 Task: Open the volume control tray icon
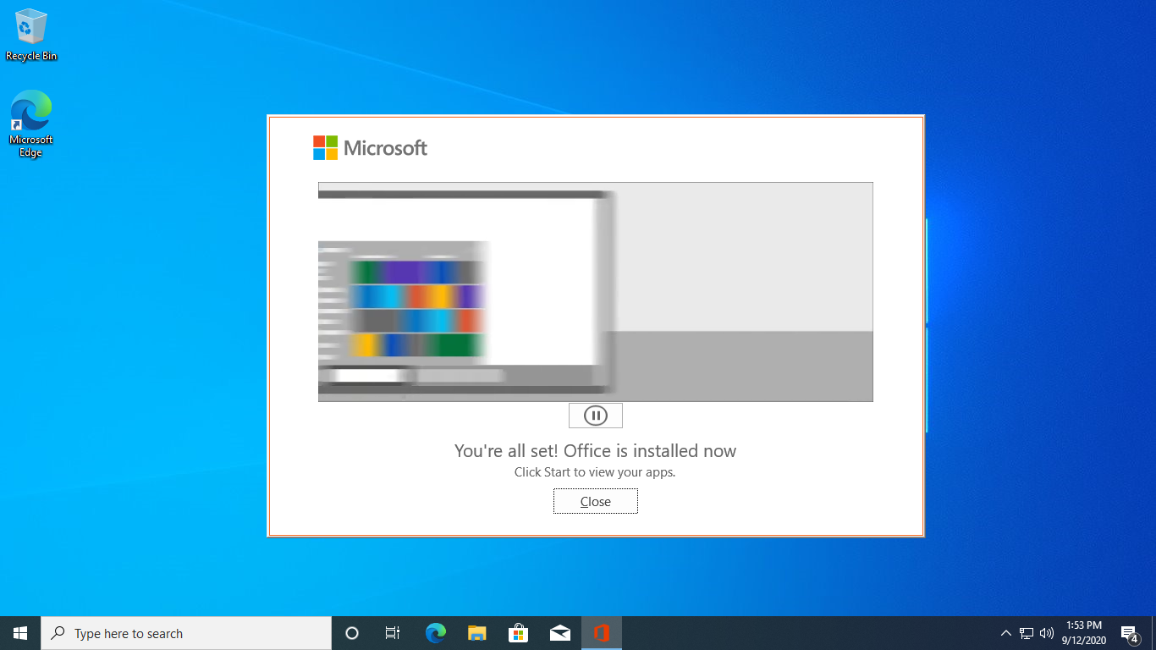point(1047,633)
